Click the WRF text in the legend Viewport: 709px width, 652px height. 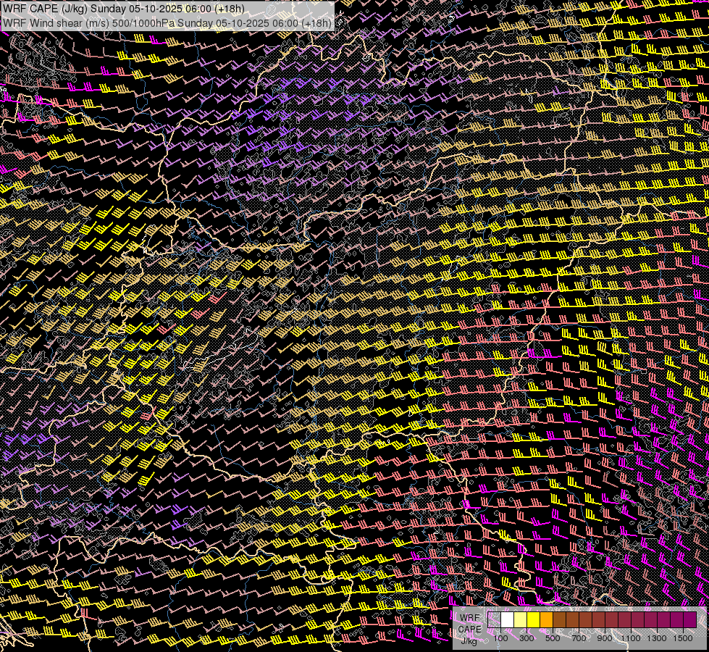[469, 618]
